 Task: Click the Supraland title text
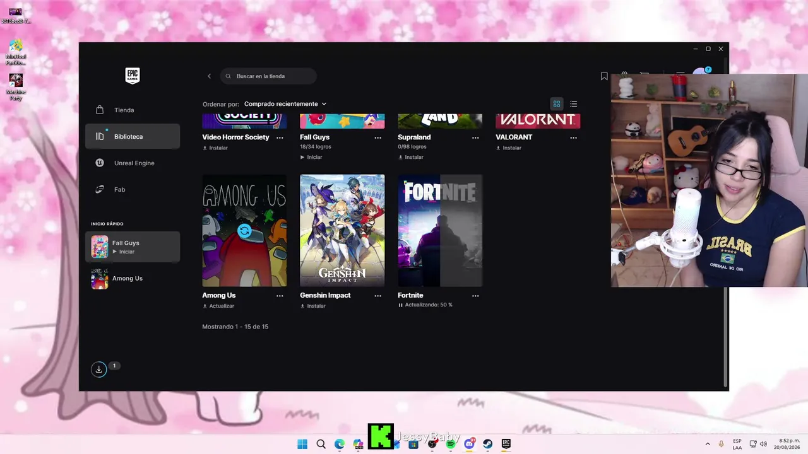(x=414, y=137)
